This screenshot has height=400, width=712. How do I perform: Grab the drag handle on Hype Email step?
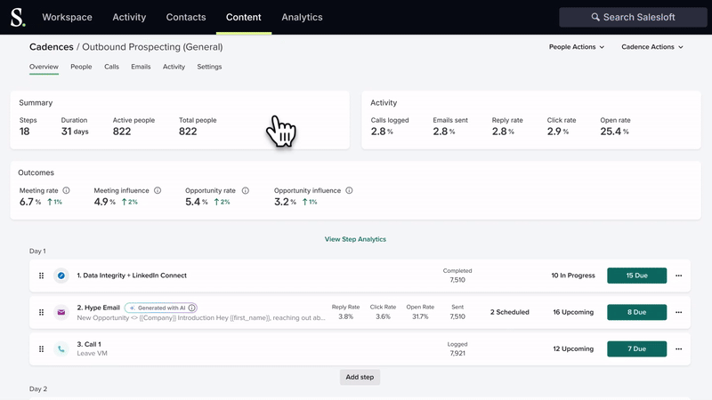point(41,312)
